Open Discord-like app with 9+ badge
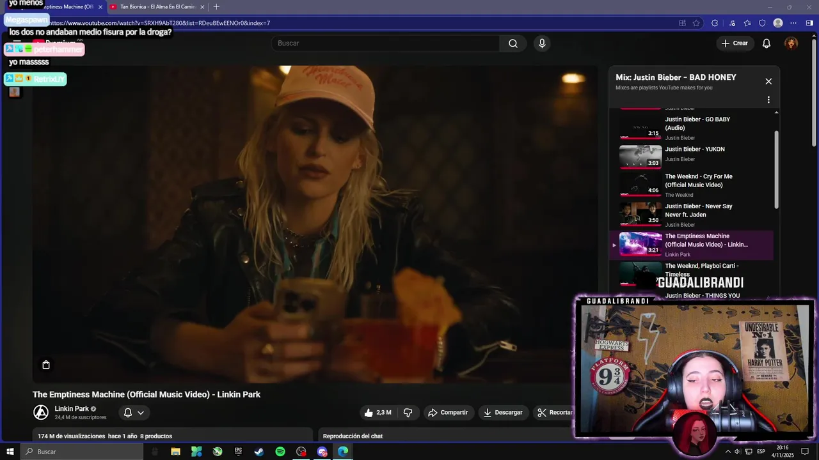 click(322, 452)
